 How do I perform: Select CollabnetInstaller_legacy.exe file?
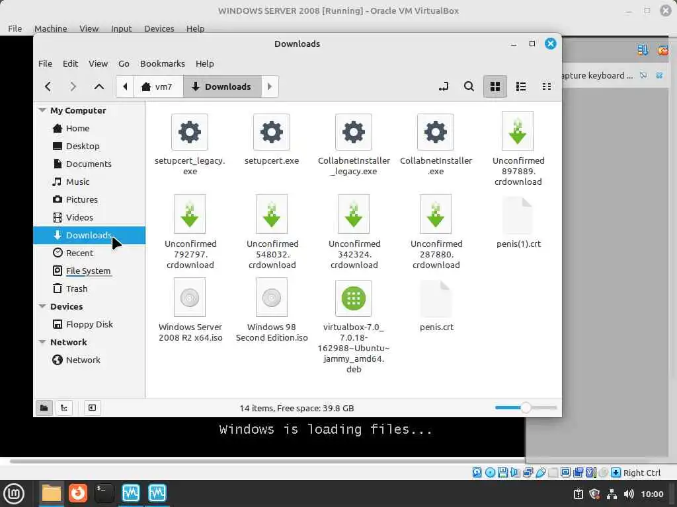354,145
